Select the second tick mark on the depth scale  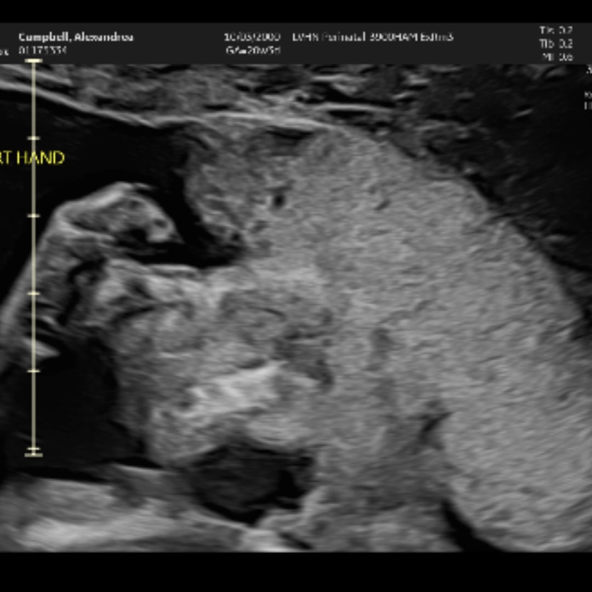point(33,216)
